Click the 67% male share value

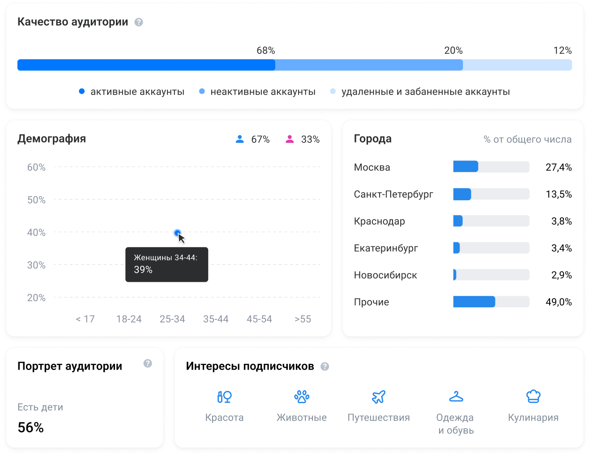tap(260, 139)
